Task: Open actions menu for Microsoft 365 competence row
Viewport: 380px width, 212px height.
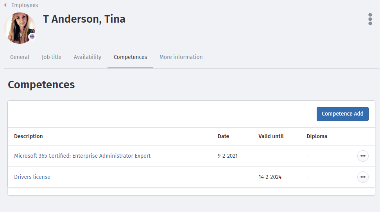Action: tap(363, 156)
